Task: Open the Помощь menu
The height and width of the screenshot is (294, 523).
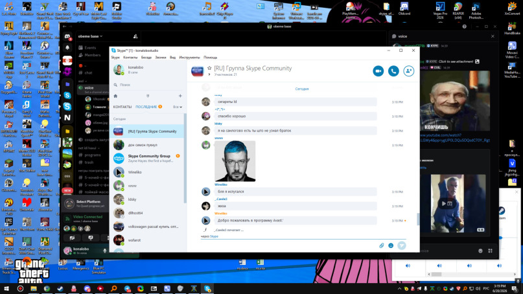Action: click(210, 58)
